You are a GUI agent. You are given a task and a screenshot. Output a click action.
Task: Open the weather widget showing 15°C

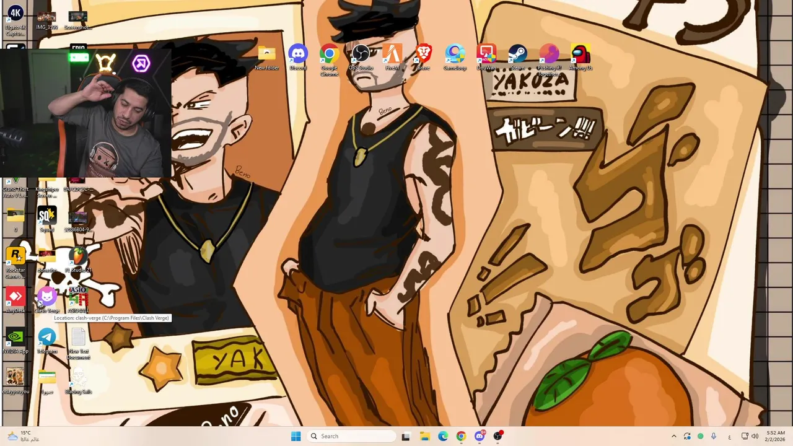point(24,436)
